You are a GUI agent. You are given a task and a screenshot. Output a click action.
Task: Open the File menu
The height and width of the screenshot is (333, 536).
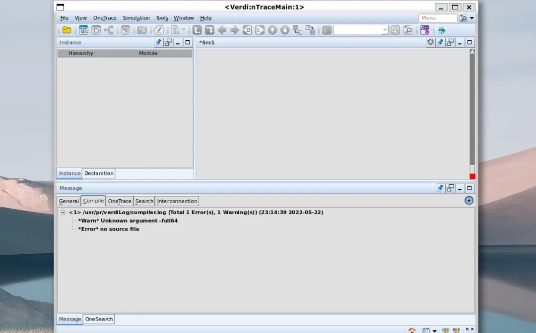pos(64,18)
